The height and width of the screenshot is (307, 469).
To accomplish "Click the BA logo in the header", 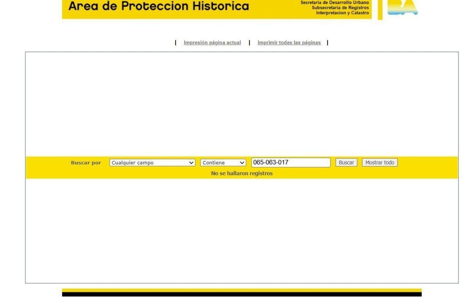I will coord(403,7).
